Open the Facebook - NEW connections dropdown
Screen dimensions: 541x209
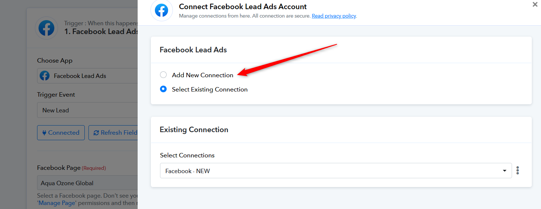[336, 171]
